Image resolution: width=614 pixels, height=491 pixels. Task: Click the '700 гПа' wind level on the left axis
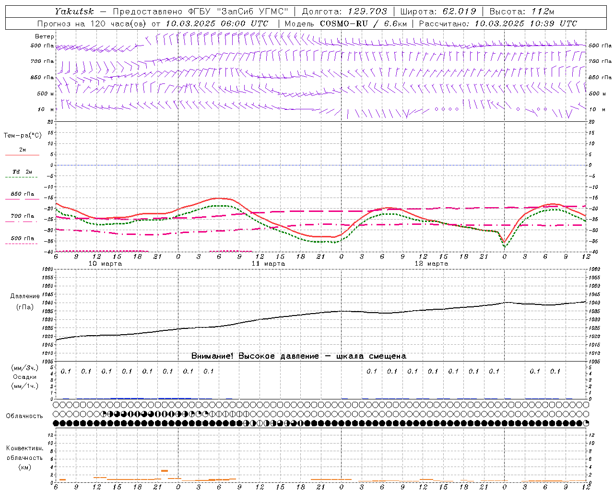coord(42,61)
